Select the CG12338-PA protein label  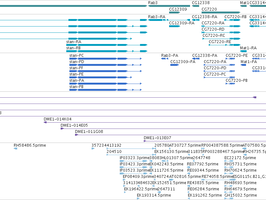(x=205, y=55)
